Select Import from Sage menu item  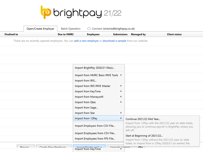click(99, 108)
